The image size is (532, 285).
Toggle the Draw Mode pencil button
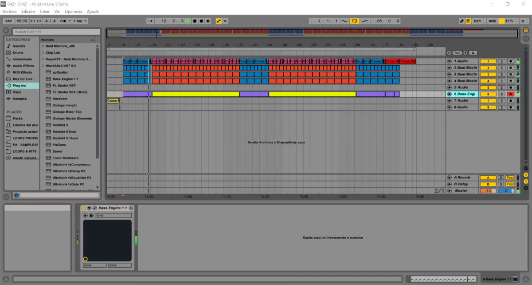point(462,21)
